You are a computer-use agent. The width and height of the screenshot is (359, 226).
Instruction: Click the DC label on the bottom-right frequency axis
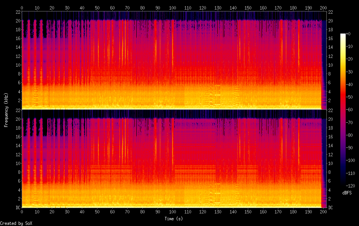click(330, 208)
